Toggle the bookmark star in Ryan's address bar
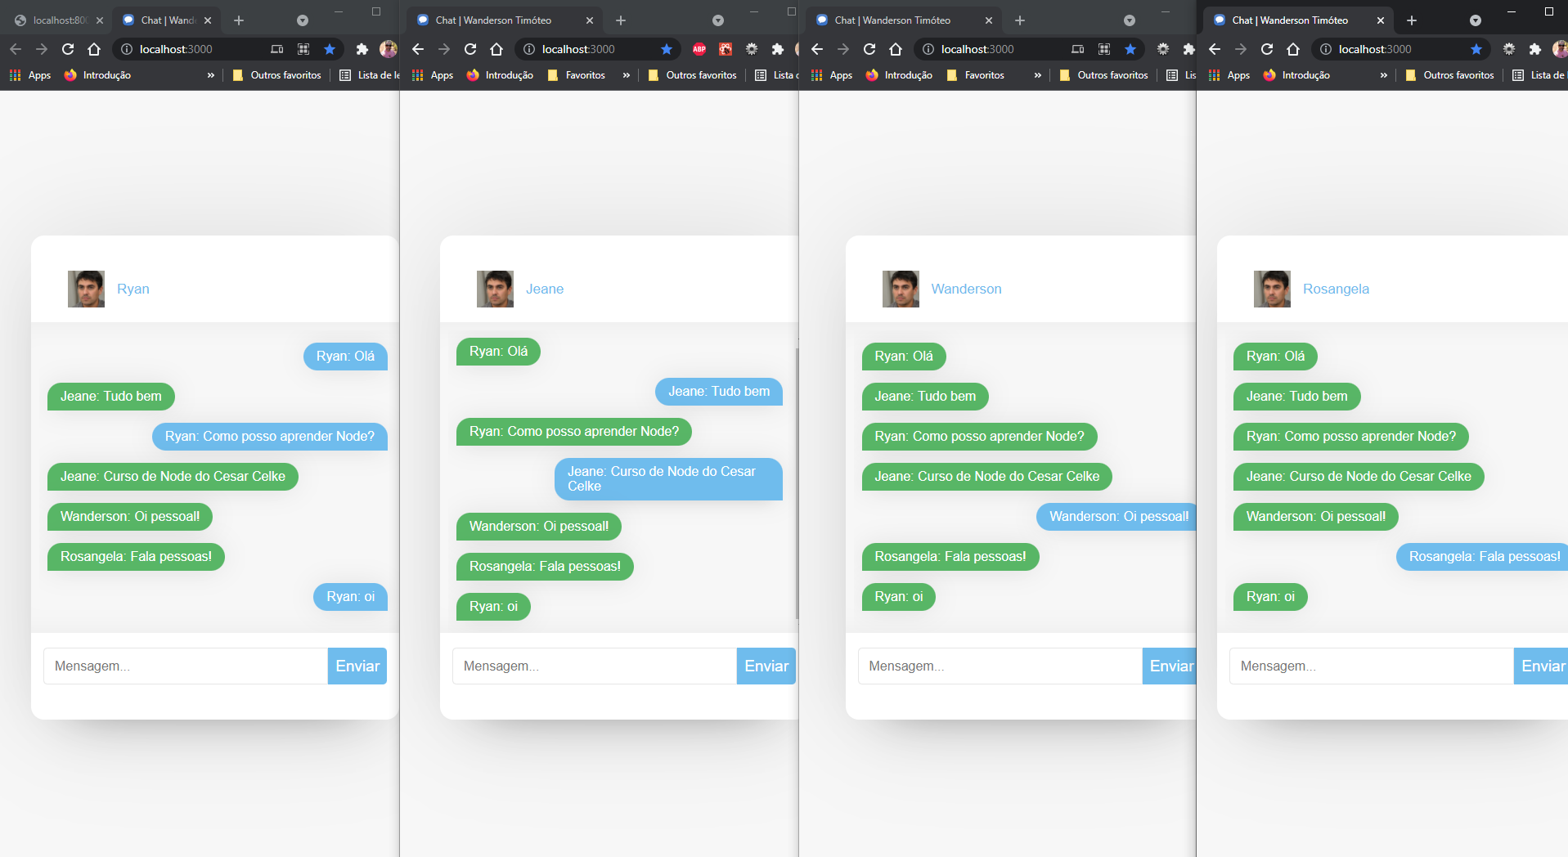The image size is (1568, 857). pyautogui.click(x=330, y=49)
